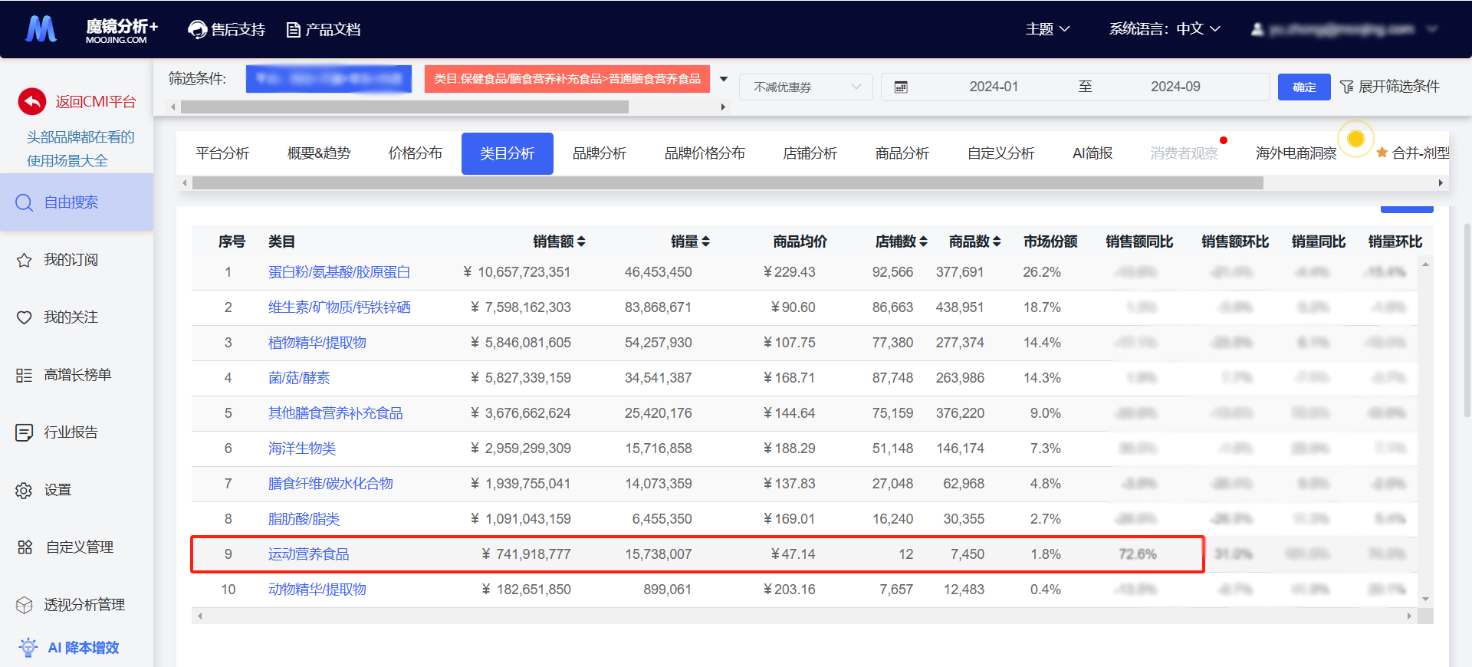
Task: Click 展开筛选条件 to expand filters
Action: tap(1398, 87)
